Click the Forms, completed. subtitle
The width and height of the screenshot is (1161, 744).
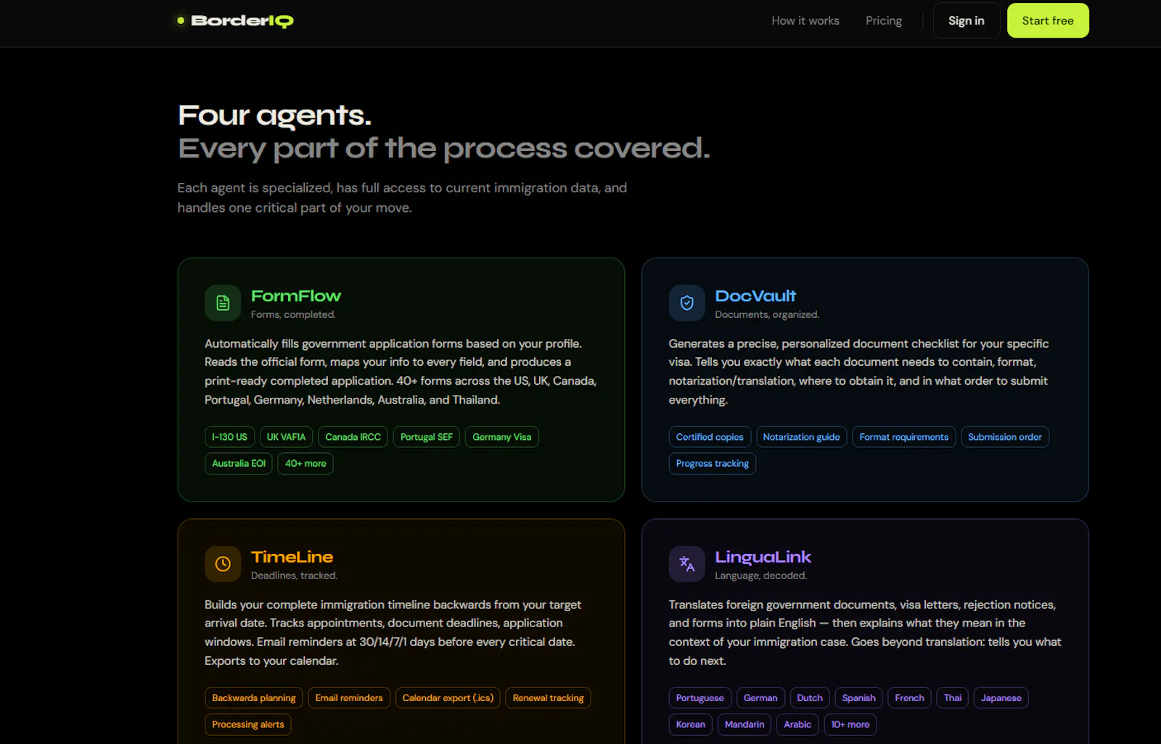click(293, 314)
